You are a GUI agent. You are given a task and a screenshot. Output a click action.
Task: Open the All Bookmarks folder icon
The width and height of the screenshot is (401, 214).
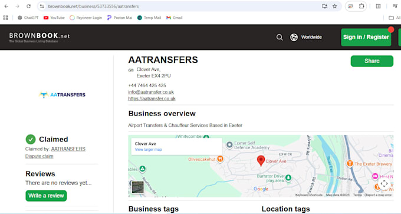[x=391, y=18]
